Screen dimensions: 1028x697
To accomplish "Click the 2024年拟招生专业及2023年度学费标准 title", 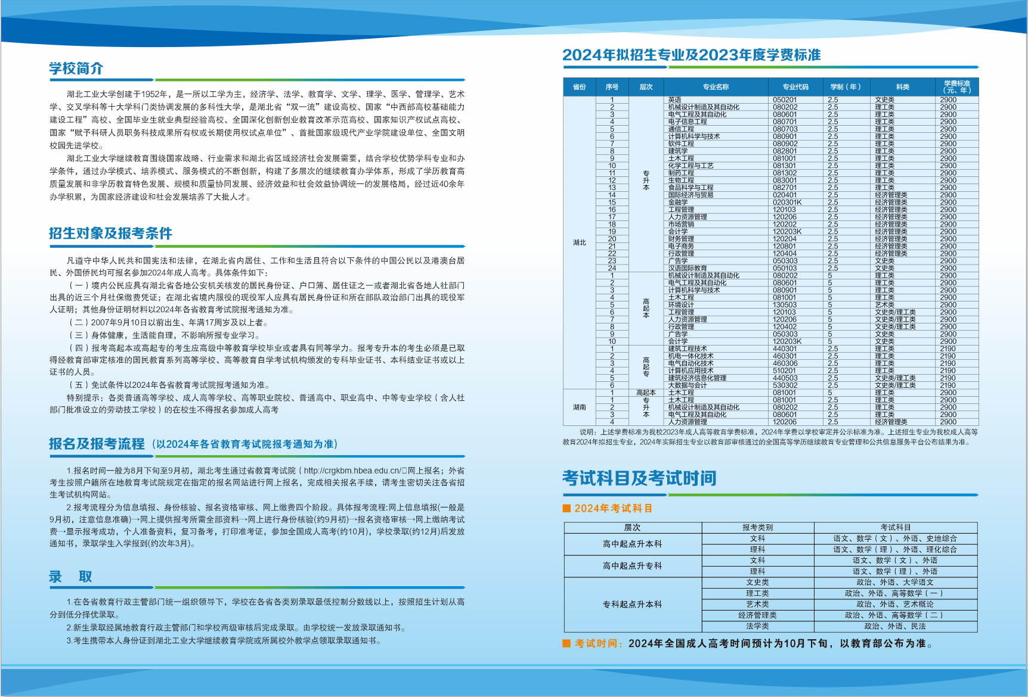I will point(691,55).
